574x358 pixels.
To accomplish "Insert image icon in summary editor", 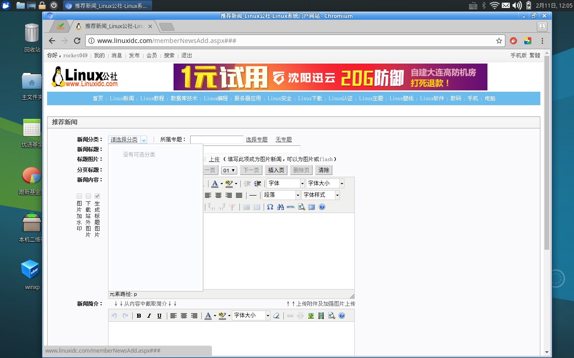I will pyautogui.click(x=311, y=316).
